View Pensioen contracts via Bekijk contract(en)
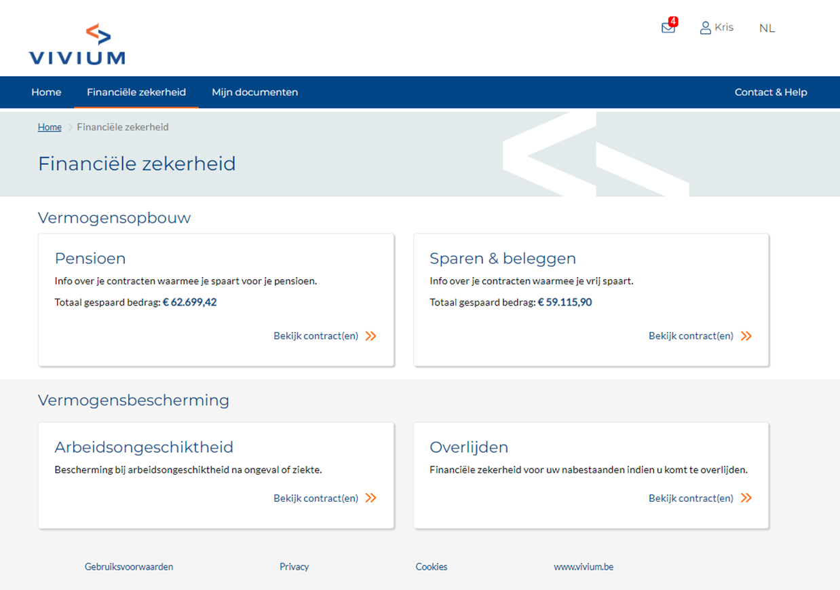The height and width of the screenshot is (590, 840). pos(316,336)
